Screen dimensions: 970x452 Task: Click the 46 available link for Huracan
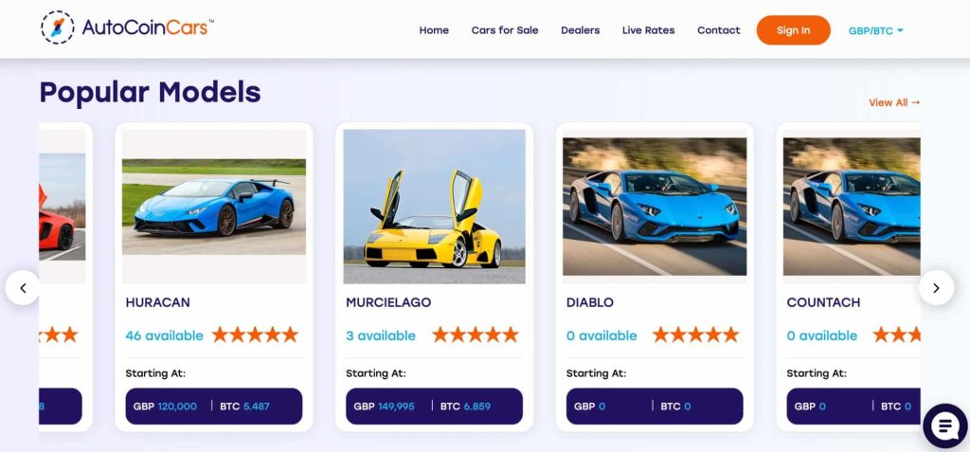coord(164,335)
